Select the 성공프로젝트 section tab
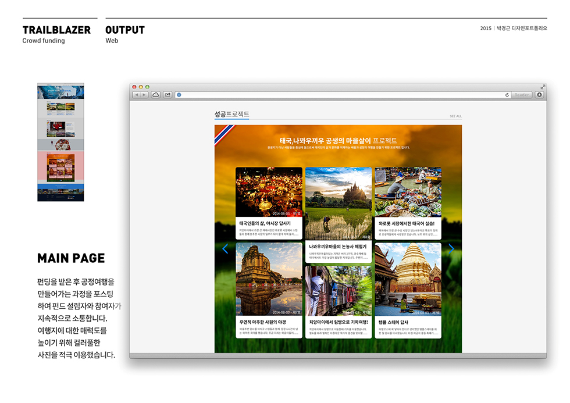Viewport: 570px width, 403px height. [231, 114]
